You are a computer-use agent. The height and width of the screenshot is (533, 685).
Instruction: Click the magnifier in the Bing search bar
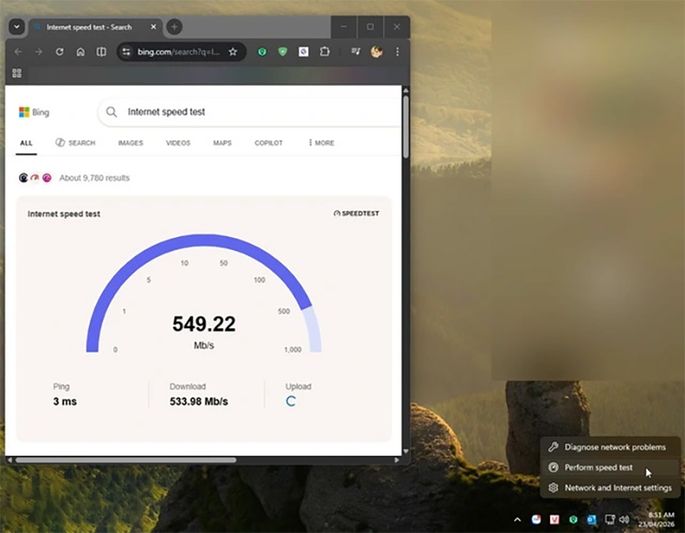tap(112, 113)
